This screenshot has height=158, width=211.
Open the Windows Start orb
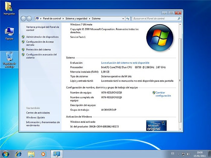coord(6,154)
